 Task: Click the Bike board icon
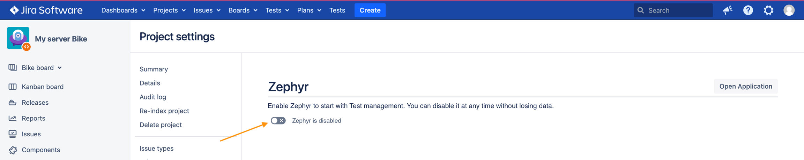point(13,67)
